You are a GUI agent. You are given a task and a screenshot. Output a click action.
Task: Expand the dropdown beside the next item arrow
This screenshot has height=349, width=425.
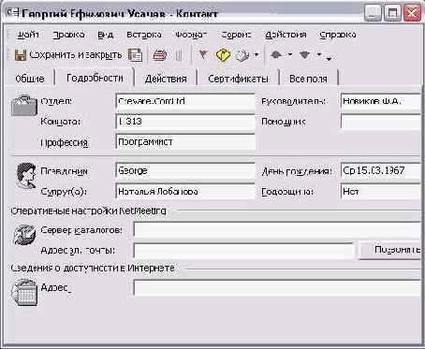[319, 54]
